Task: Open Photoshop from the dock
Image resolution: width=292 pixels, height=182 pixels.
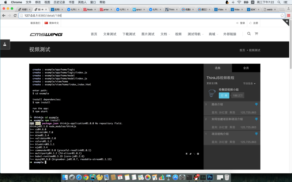Action: pyautogui.click(x=210, y=177)
